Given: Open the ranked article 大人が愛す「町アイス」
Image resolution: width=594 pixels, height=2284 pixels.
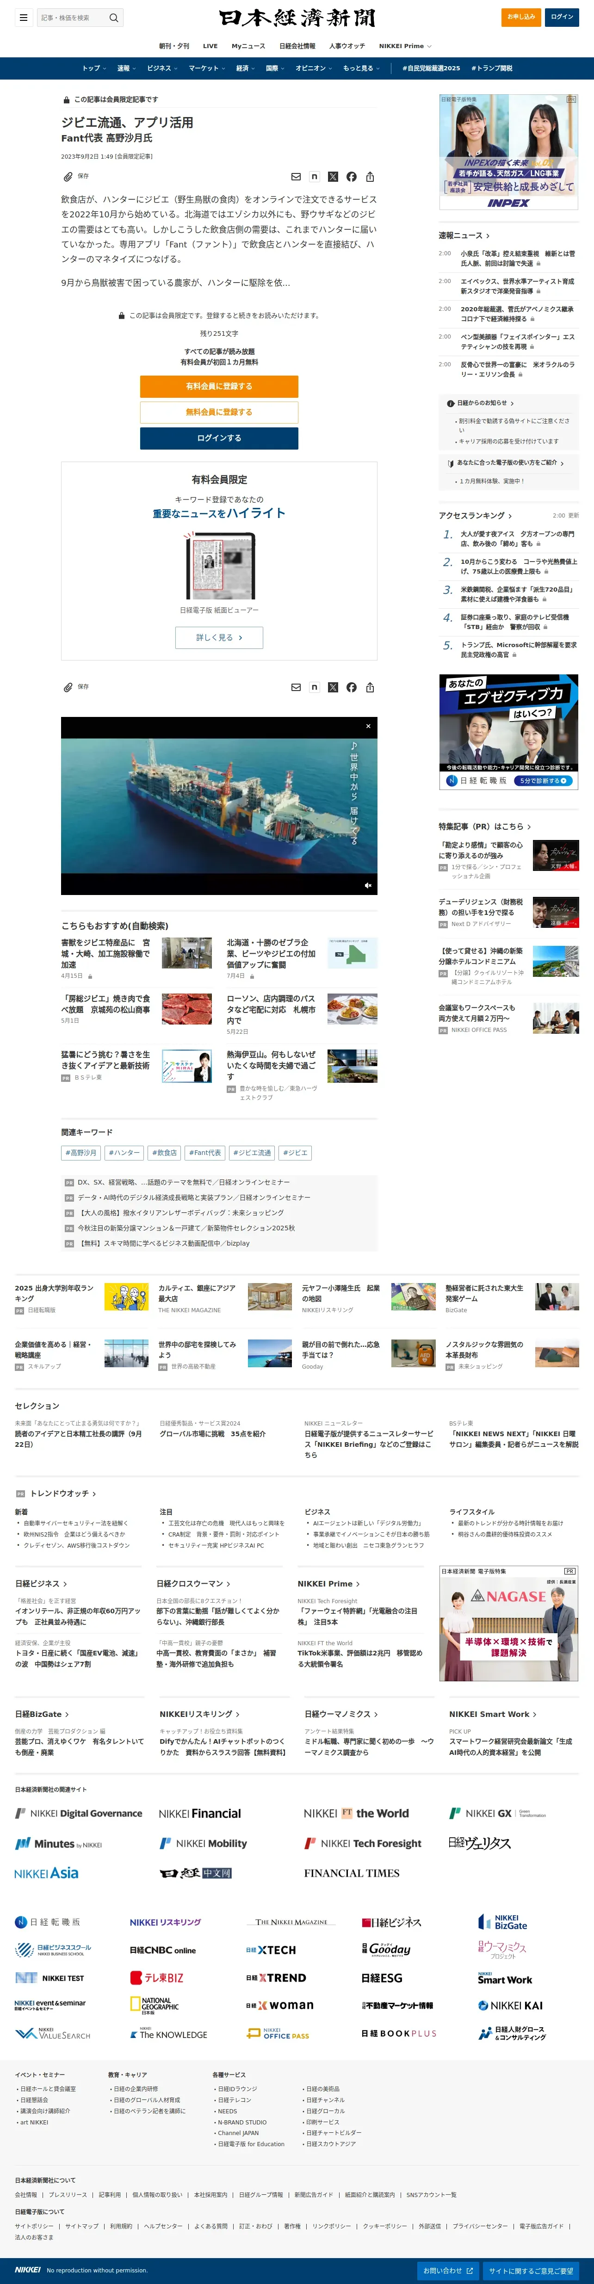Looking at the screenshot, I should click(518, 539).
